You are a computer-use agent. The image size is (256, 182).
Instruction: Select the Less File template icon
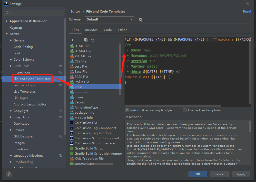coord(72,67)
